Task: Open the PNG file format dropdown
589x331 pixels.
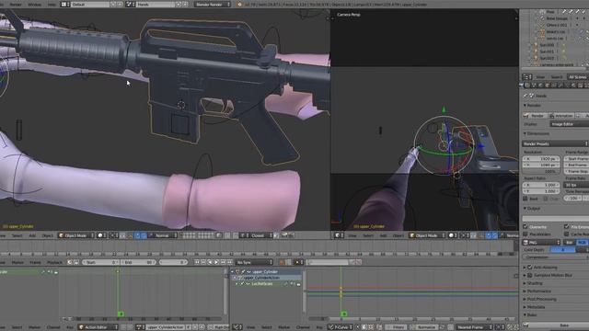Action: [x=542, y=243]
